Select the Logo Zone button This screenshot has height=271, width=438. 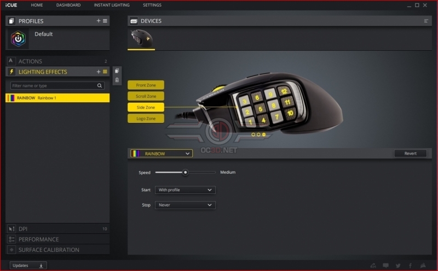pos(146,119)
